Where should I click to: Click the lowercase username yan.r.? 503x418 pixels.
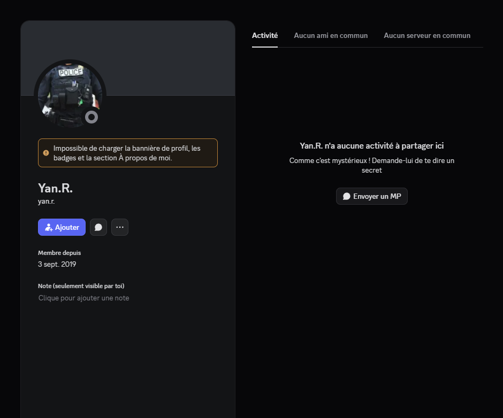coord(47,202)
